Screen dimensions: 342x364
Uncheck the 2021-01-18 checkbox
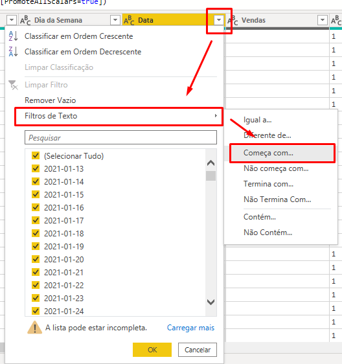point(36,233)
